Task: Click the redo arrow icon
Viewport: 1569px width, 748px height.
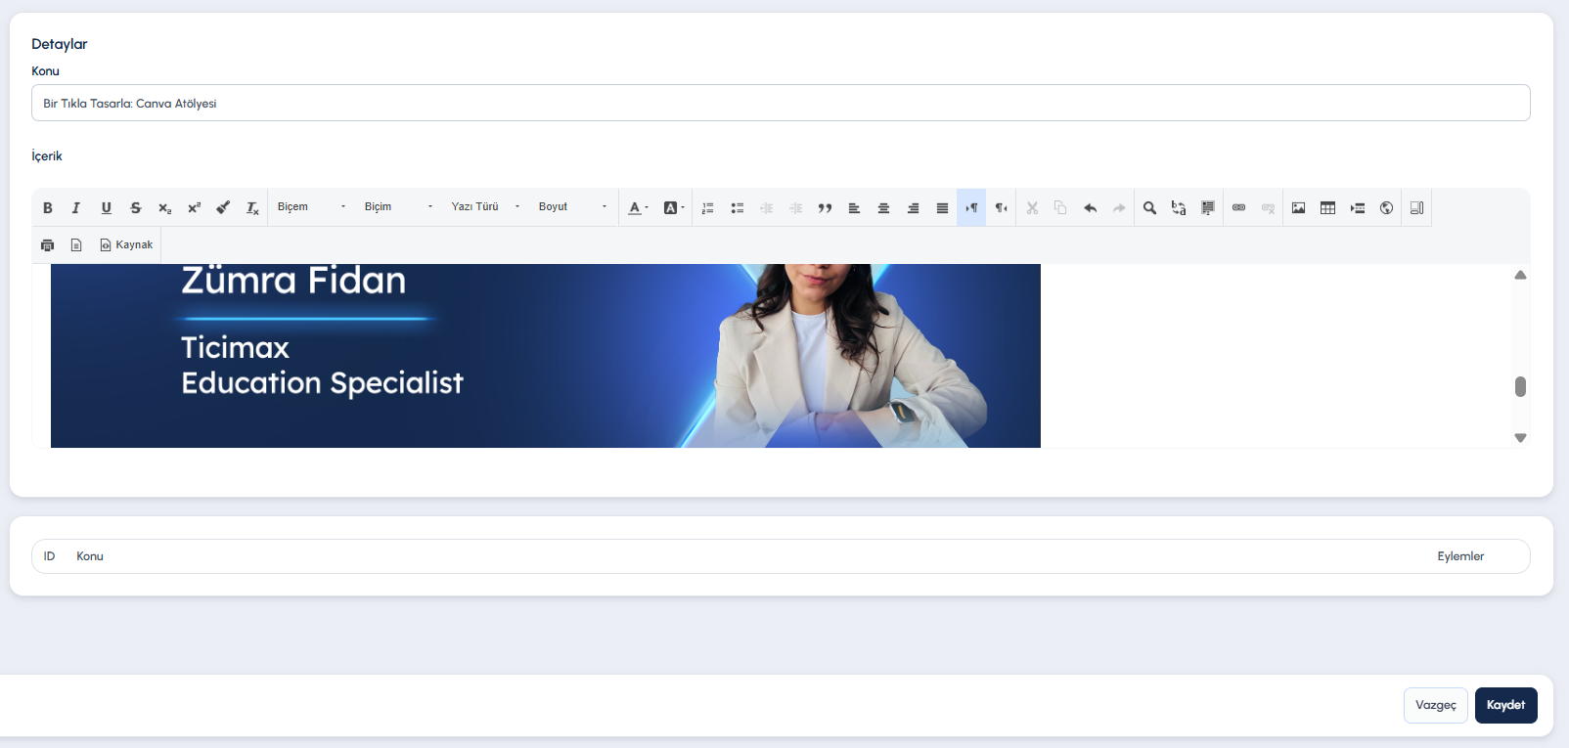Action: [1119, 207]
